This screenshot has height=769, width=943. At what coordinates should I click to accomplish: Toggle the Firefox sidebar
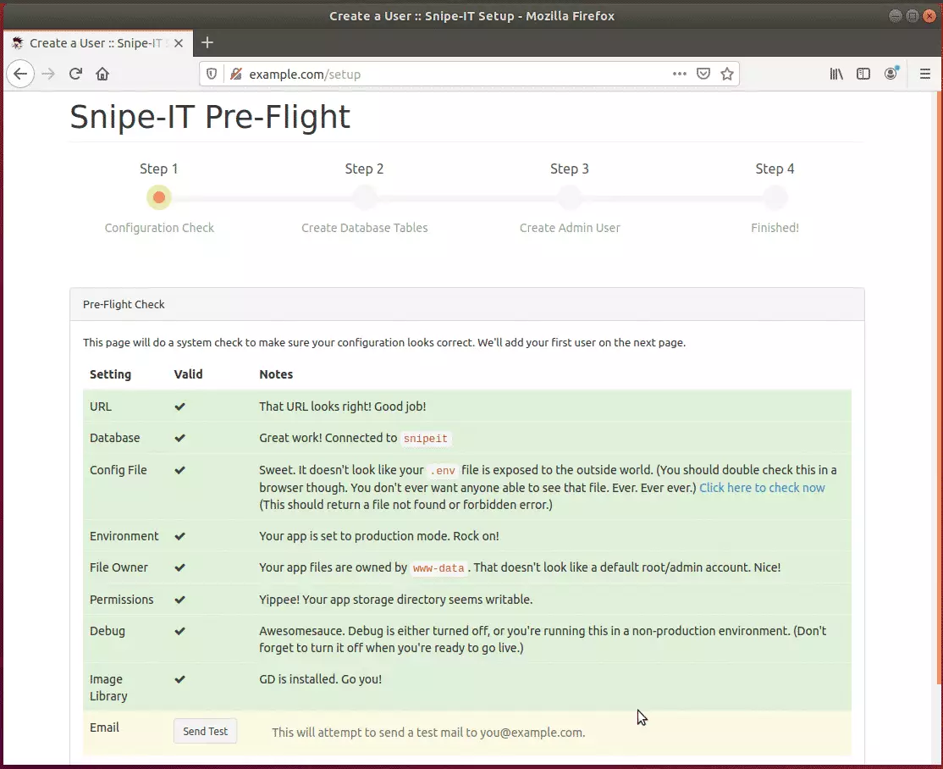[x=863, y=74]
